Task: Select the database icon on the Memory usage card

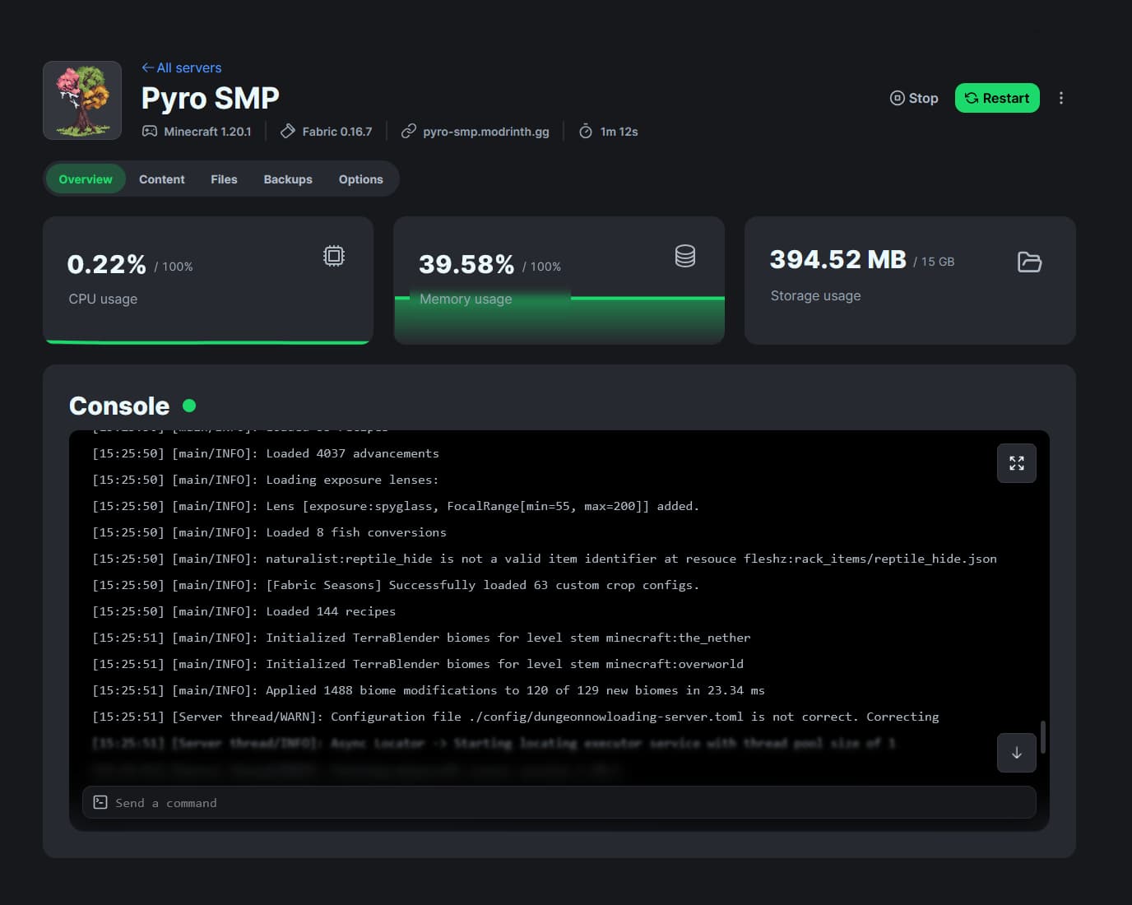Action: [x=685, y=256]
